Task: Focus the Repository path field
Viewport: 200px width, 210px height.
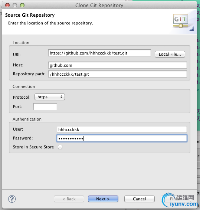Action: point(118,74)
